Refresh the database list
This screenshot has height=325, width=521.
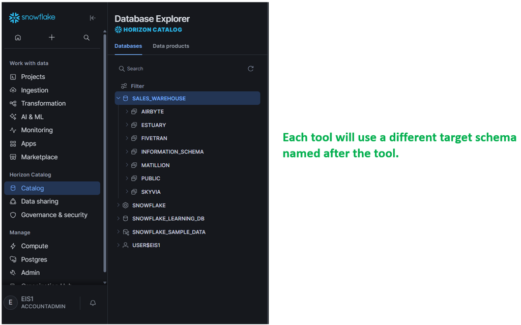[250, 69]
